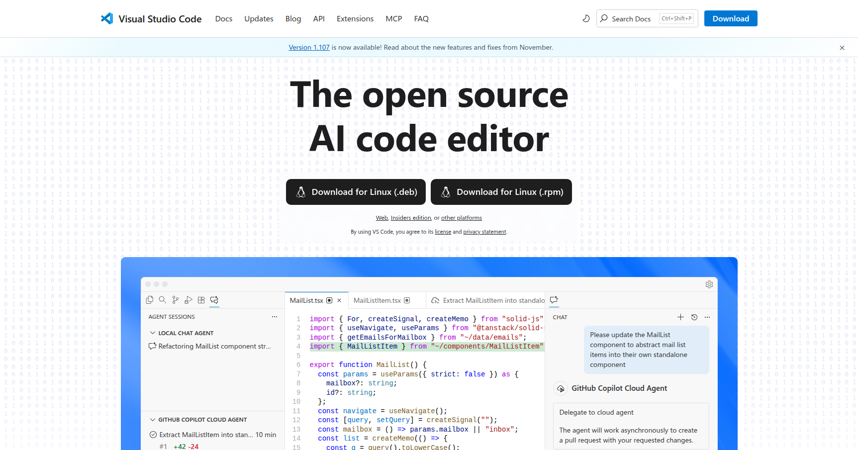858x450 pixels.
Task: Download for Linux using the .rpm button
Action: click(x=501, y=192)
